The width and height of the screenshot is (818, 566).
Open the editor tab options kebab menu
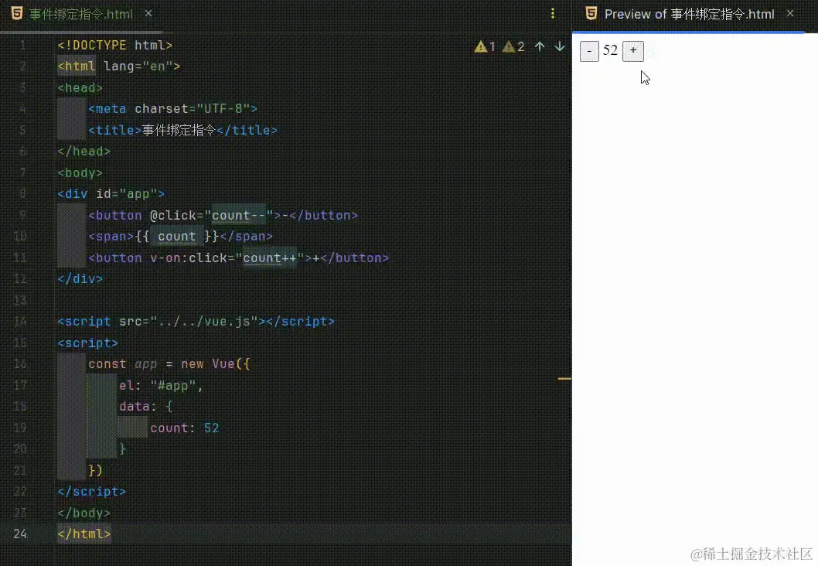coord(553,14)
